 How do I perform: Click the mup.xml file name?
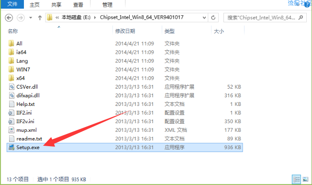point(26,130)
